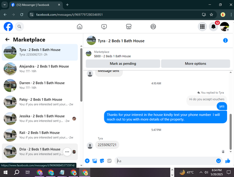Open the Watch video icon
This screenshot has height=177, width=234.
pos(104,27)
